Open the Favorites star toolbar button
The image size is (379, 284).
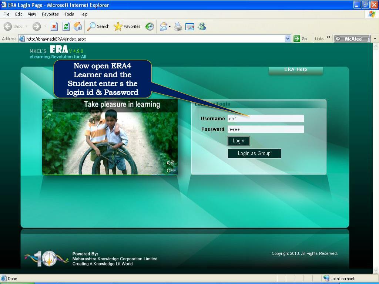tap(127, 26)
